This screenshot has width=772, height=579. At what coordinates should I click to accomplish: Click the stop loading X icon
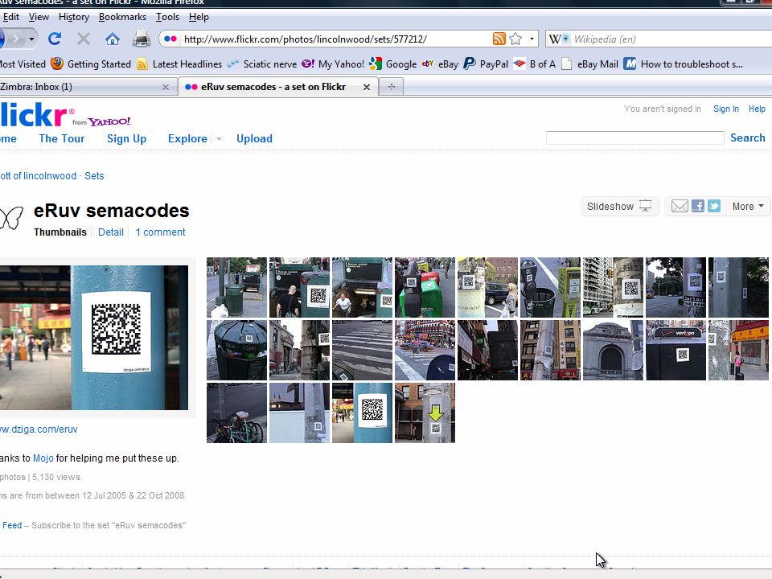[x=83, y=39]
